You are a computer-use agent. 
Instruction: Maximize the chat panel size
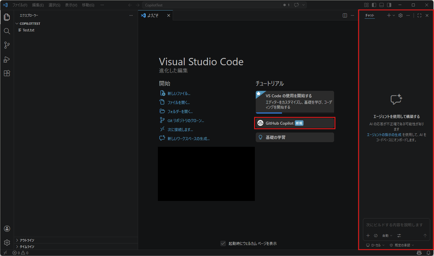tap(419, 15)
